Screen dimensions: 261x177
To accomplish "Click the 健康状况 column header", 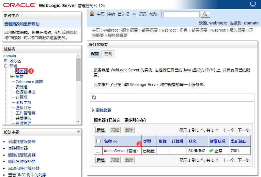I will pos(218,141).
